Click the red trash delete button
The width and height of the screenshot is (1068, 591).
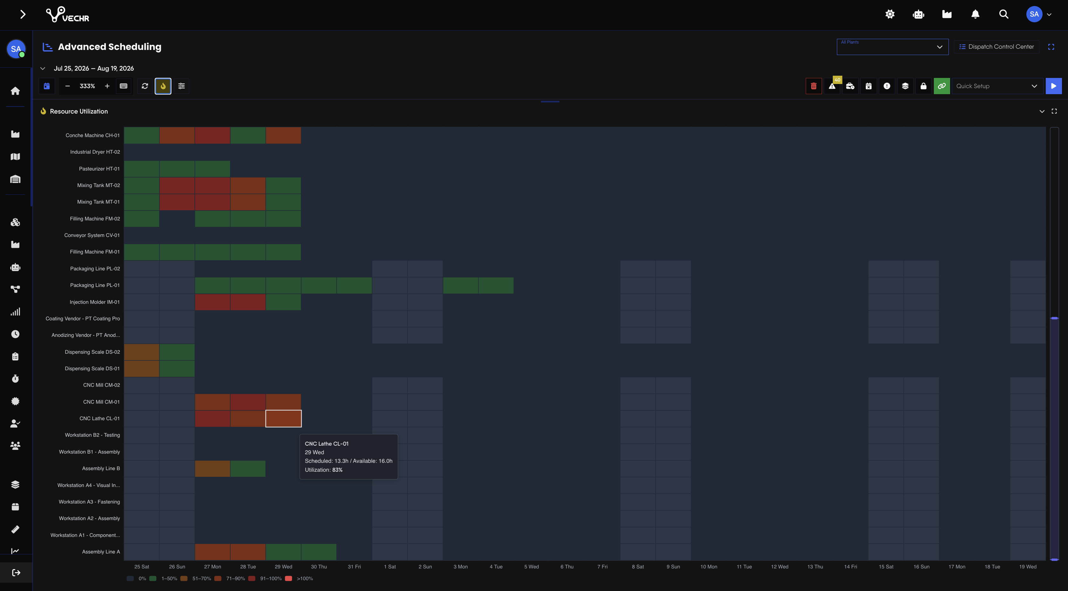pos(813,86)
